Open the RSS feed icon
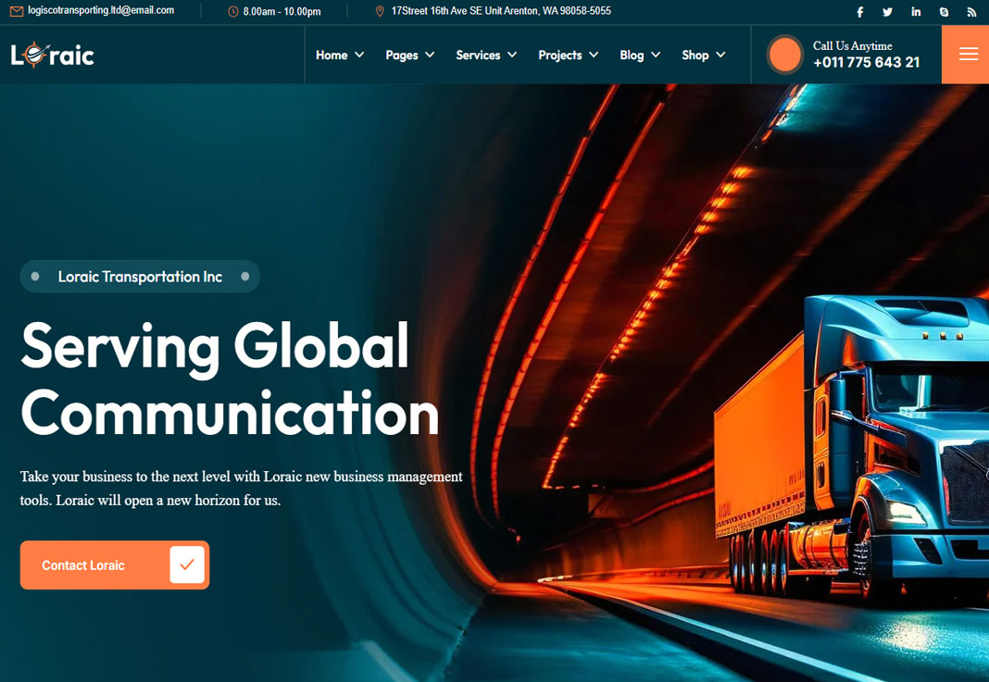Image resolution: width=989 pixels, height=682 pixels. click(971, 12)
